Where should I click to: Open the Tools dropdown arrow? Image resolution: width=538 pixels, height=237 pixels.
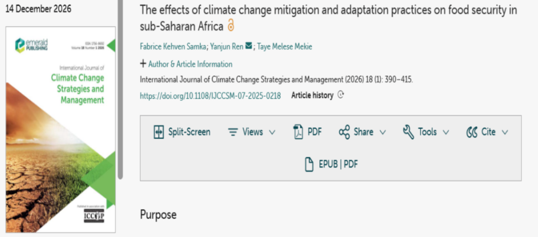coord(446,132)
